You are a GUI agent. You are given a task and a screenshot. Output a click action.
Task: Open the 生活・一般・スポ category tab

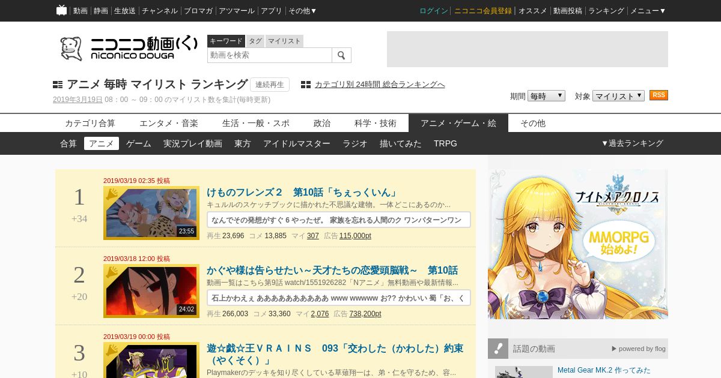tap(256, 123)
